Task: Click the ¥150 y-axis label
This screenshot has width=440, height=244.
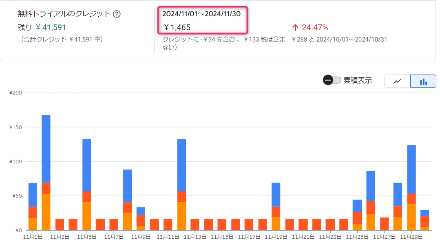Action: (15, 127)
